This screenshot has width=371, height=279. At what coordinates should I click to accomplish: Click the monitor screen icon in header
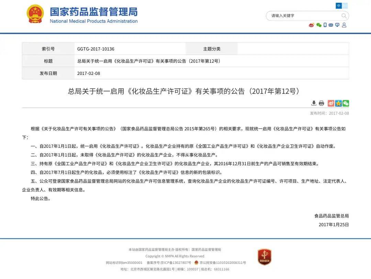[x=337, y=25]
